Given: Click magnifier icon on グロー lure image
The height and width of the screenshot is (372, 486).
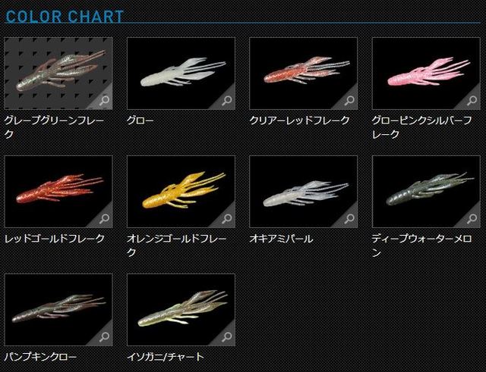Looking at the screenshot, I should (228, 101).
